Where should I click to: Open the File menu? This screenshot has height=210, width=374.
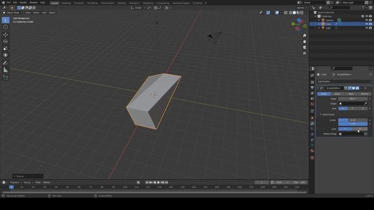pyautogui.click(x=9, y=2)
